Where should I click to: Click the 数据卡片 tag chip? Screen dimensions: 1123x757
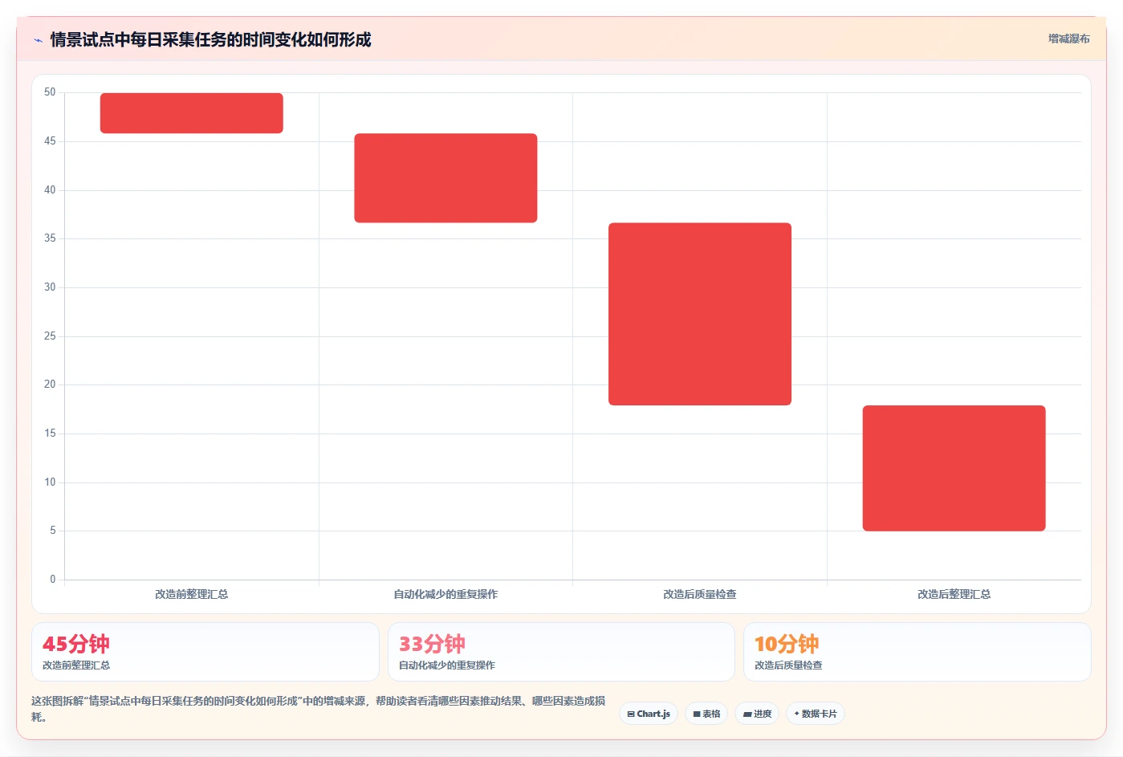click(815, 714)
